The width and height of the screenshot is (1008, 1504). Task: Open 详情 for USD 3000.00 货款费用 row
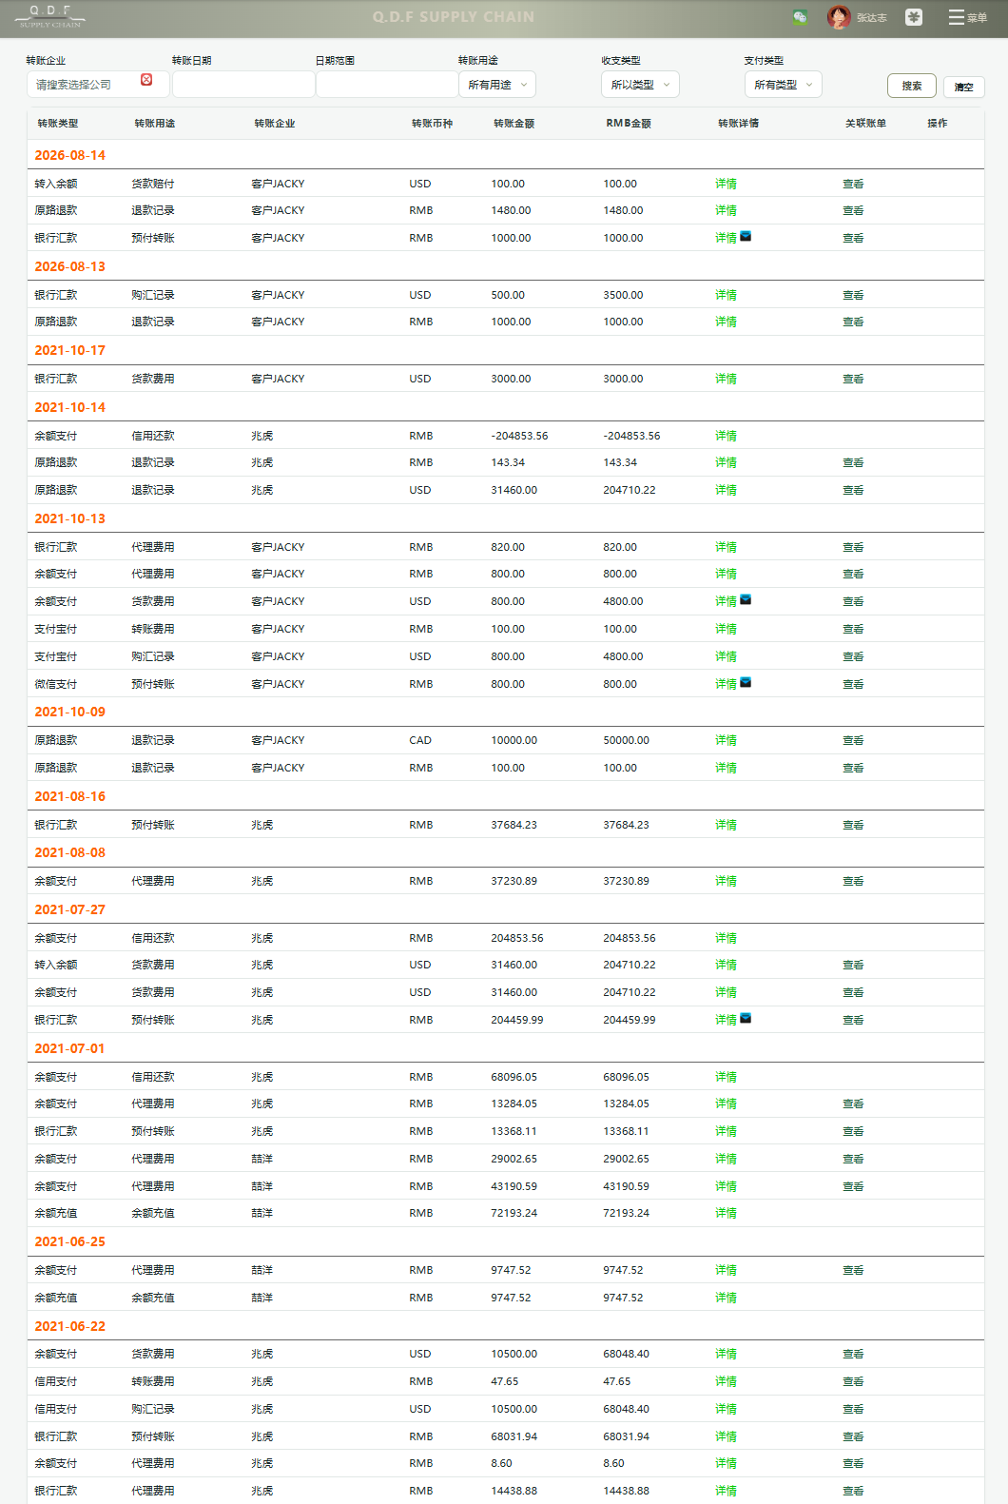(726, 379)
